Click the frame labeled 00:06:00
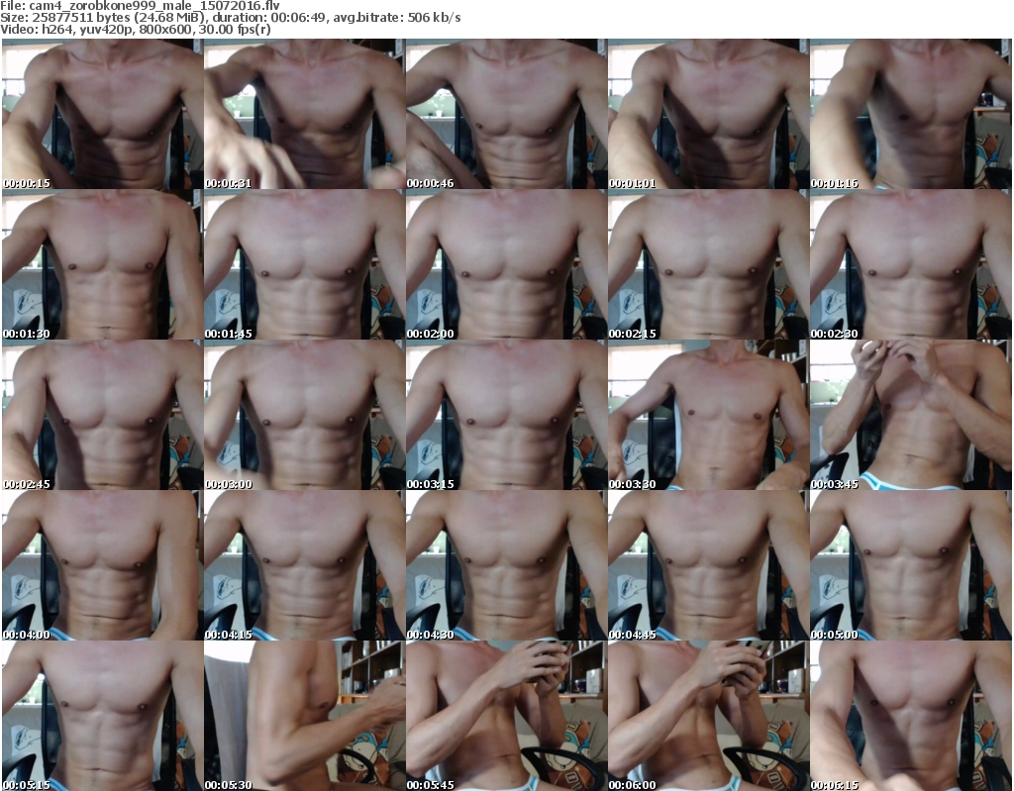The image size is (1014, 791). click(708, 716)
